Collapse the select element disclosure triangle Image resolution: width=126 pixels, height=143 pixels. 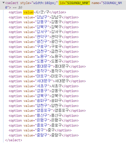pyautogui.click(x=4, y=3)
